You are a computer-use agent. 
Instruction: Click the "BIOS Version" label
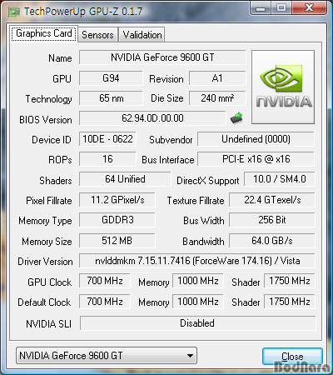(x=46, y=120)
